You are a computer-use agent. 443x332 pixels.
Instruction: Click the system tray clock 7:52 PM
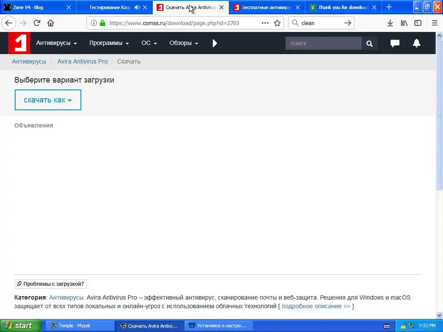pyautogui.click(x=427, y=326)
